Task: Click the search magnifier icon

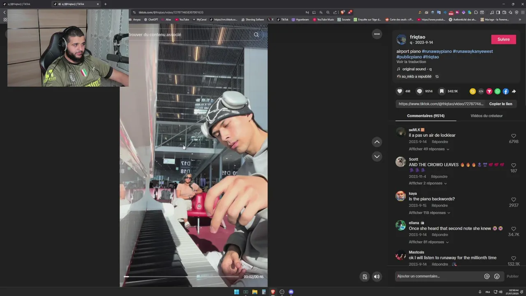Action: coord(256,35)
